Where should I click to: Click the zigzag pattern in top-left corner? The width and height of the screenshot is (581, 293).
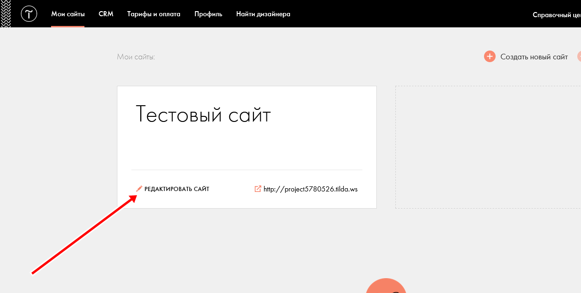(x=6, y=14)
